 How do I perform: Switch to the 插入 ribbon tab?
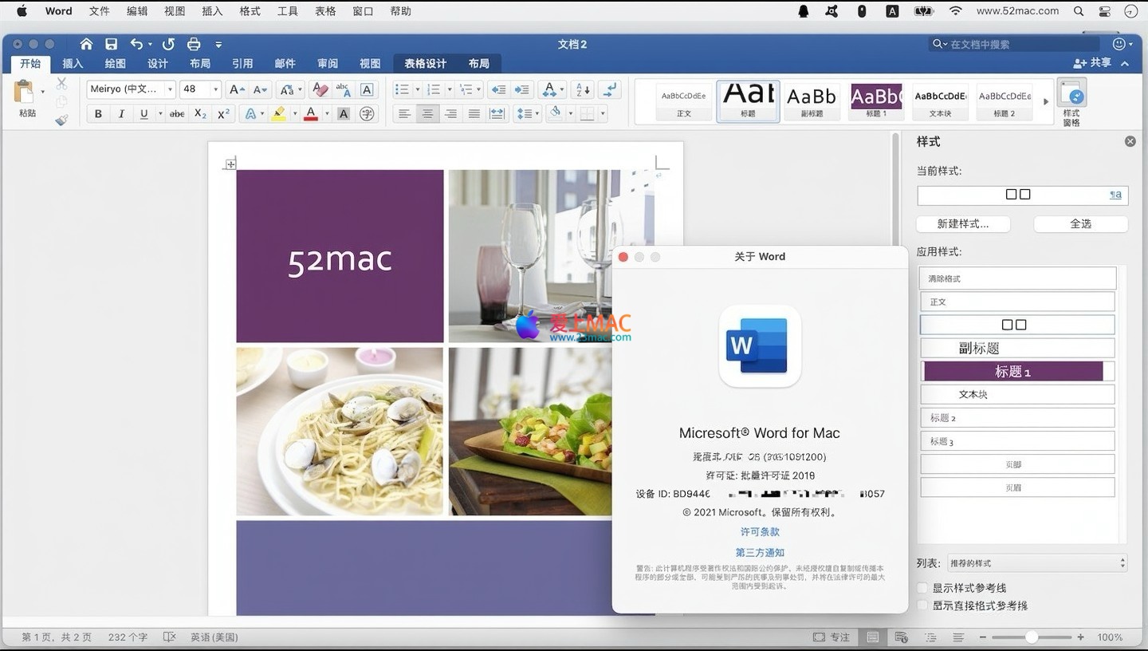73,64
